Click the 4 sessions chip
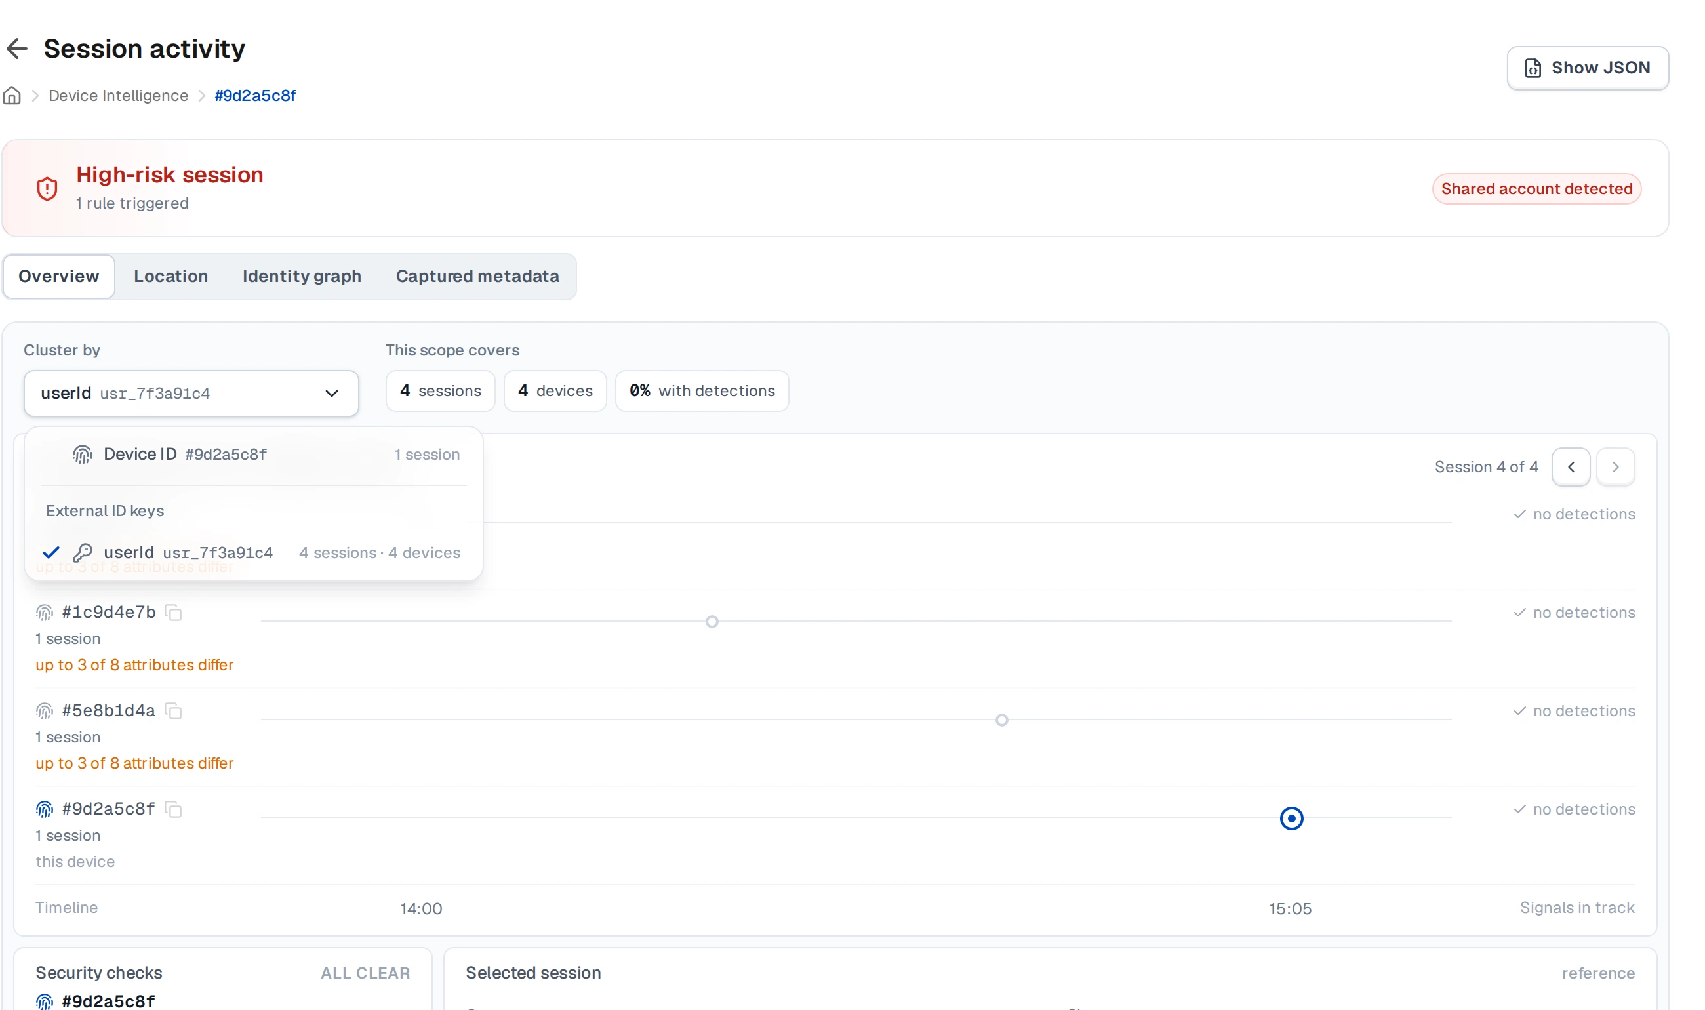The image size is (1705, 1010). (440, 391)
